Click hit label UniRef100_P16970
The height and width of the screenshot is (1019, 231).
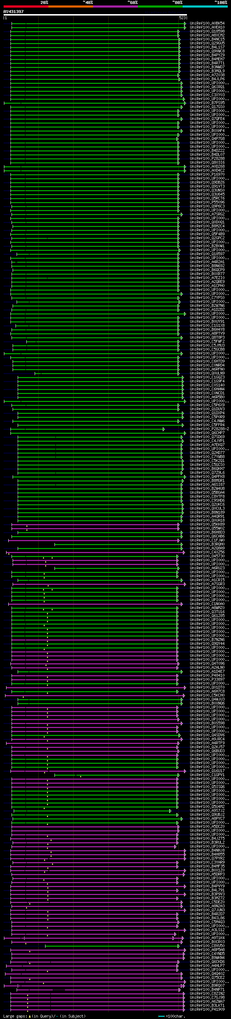207,175
